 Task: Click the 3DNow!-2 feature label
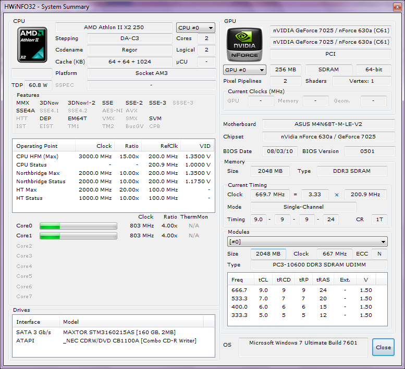(x=82, y=103)
